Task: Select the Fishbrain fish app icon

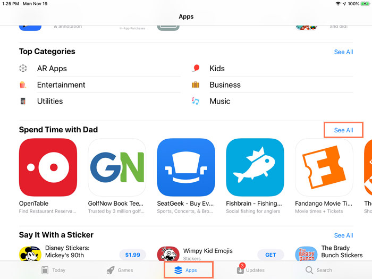Action: (255, 167)
